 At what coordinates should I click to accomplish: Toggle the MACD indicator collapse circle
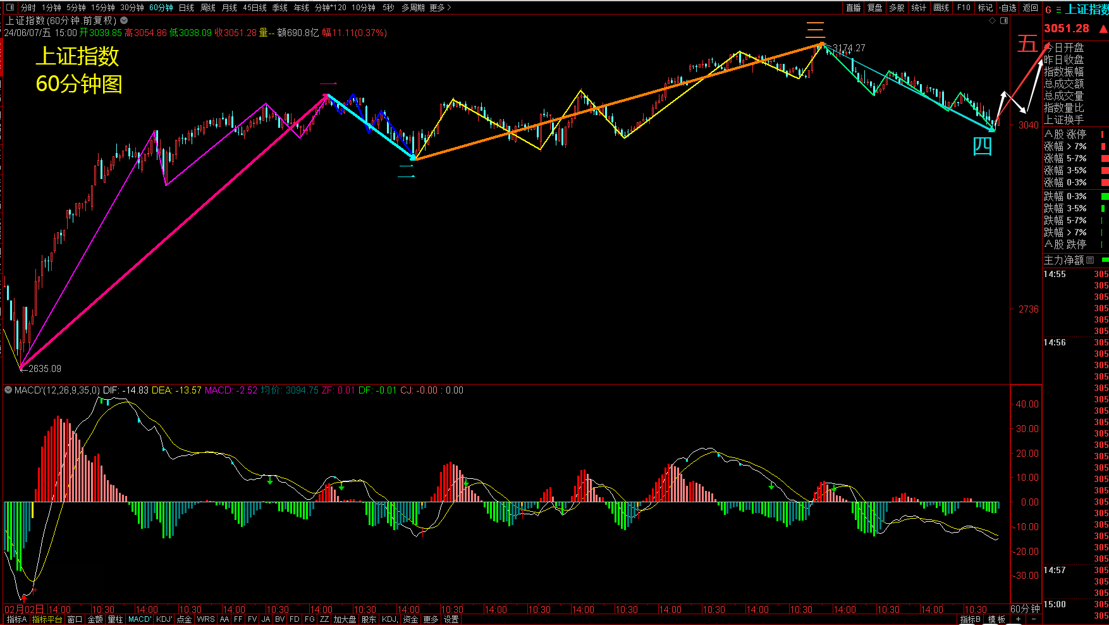pyautogui.click(x=8, y=390)
